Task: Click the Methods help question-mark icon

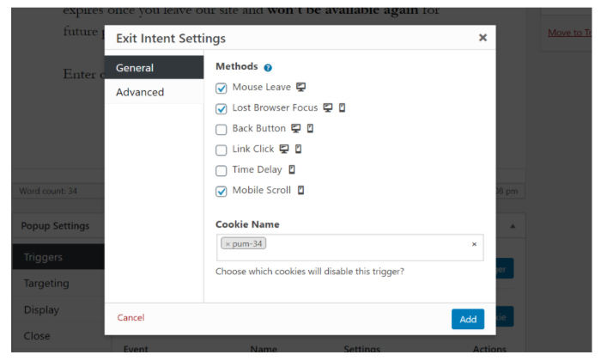Action: point(268,68)
